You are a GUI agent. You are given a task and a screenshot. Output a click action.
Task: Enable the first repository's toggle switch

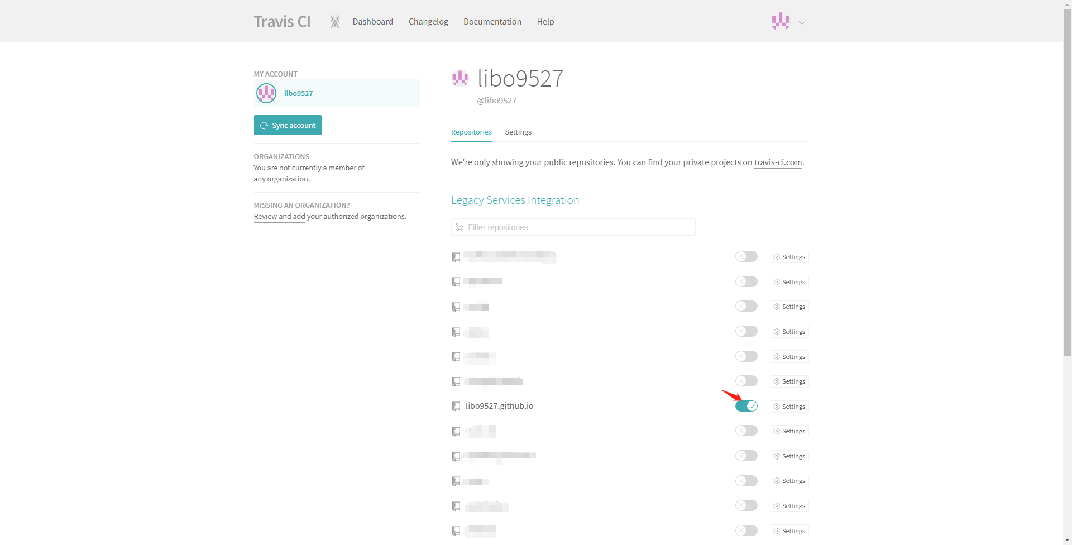pyautogui.click(x=746, y=257)
